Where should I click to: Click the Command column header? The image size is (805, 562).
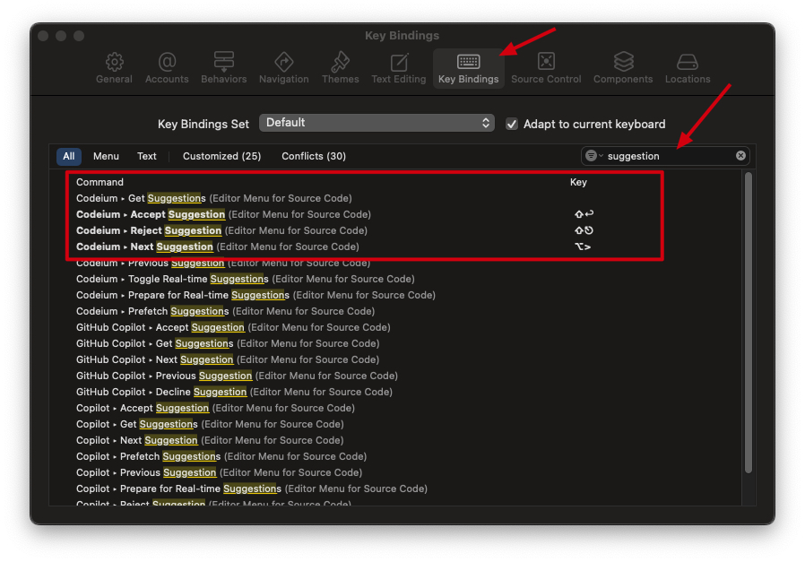tap(100, 182)
